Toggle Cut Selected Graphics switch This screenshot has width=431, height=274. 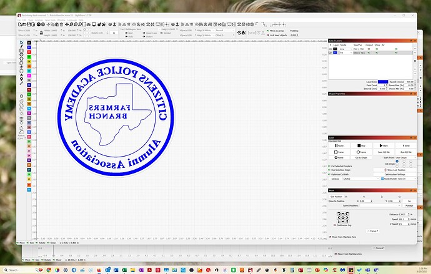click(x=329, y=165)
